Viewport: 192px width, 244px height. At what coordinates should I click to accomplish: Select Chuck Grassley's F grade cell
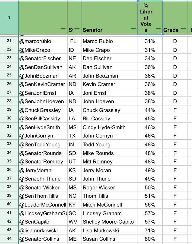coord(175,110)
